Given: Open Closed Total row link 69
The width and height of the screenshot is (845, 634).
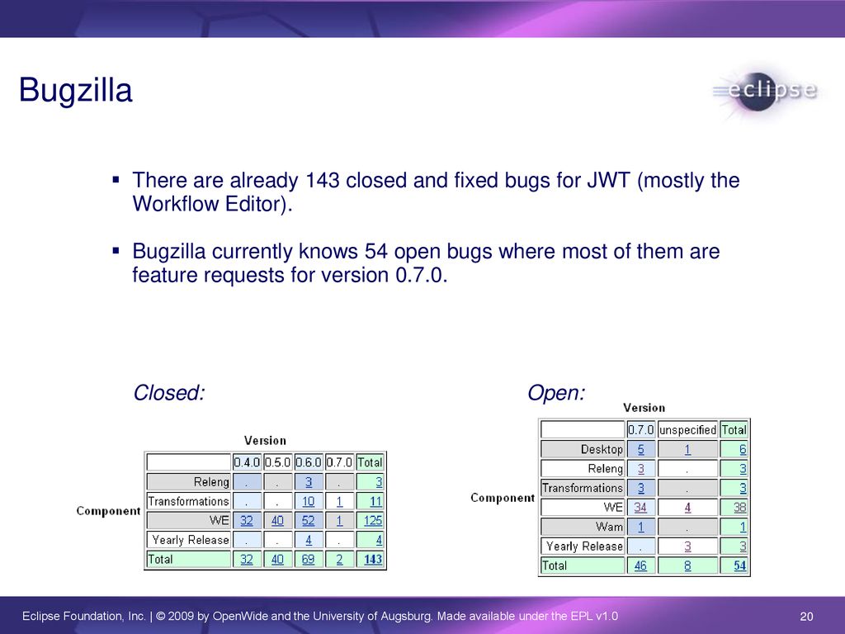Looking at the screenshot, I should tap(309, 560).
